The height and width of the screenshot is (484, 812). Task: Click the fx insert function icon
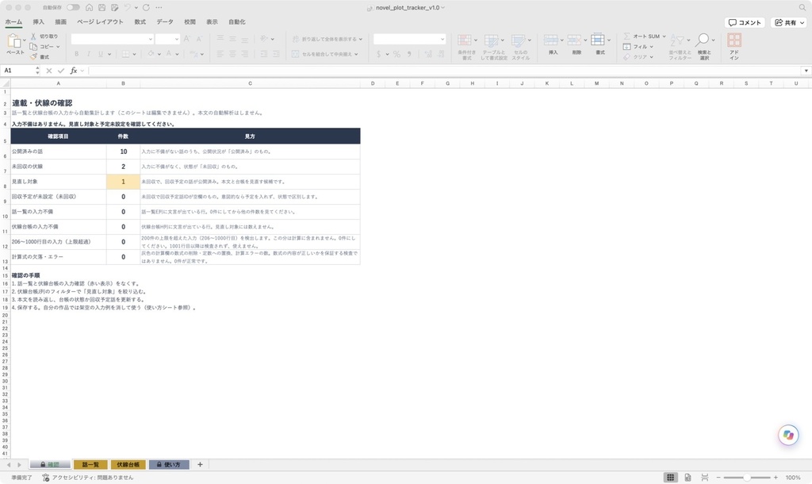[74, 71]
